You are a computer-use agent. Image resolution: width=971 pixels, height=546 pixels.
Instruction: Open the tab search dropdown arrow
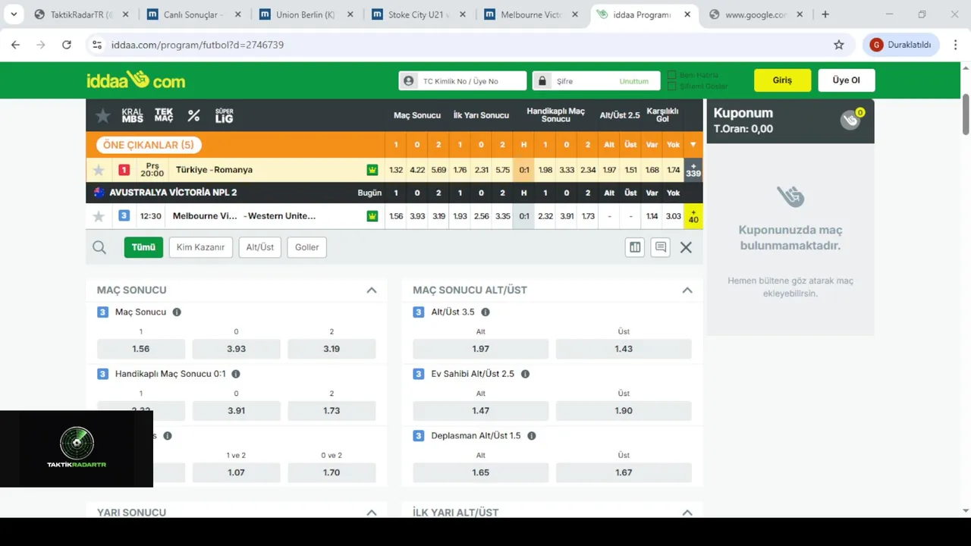[14, 14]
